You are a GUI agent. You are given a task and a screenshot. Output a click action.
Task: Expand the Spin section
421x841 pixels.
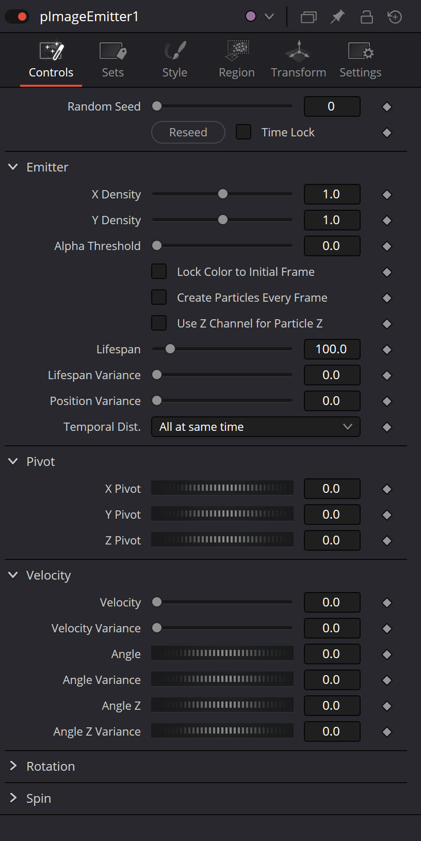[13, 798]
